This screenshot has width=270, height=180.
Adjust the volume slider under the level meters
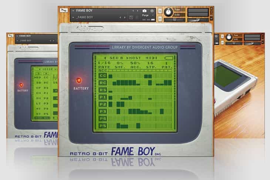(198, 20)
